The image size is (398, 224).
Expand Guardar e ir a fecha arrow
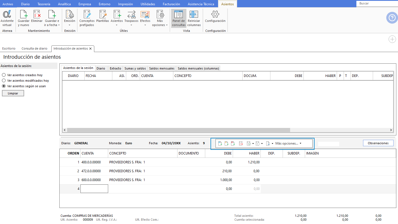pos(59,25)
